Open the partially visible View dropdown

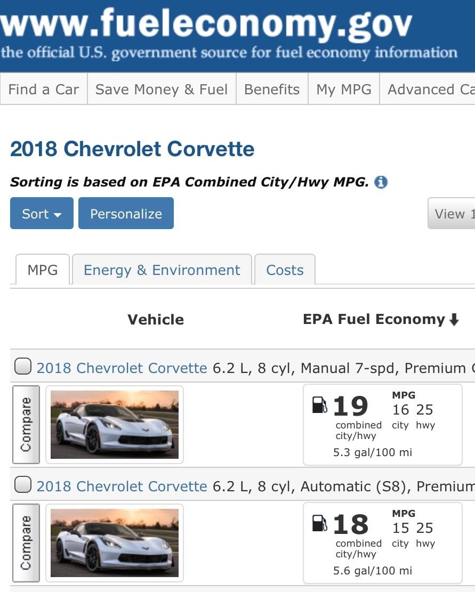click(x=452, y=214)
